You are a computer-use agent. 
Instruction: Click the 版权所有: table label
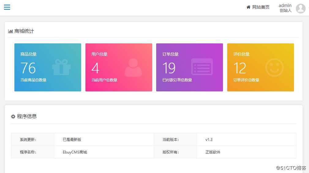[171, 152]
